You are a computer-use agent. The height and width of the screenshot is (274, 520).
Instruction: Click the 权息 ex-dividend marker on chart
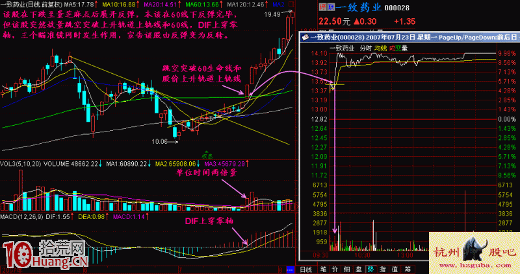(x=207, y=155)
